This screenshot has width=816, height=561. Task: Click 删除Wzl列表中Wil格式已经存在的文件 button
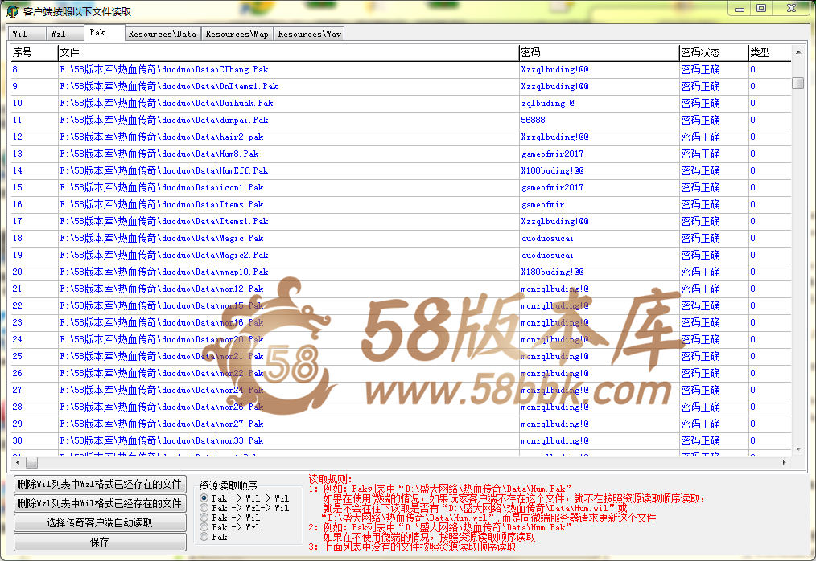coord(100,503)
